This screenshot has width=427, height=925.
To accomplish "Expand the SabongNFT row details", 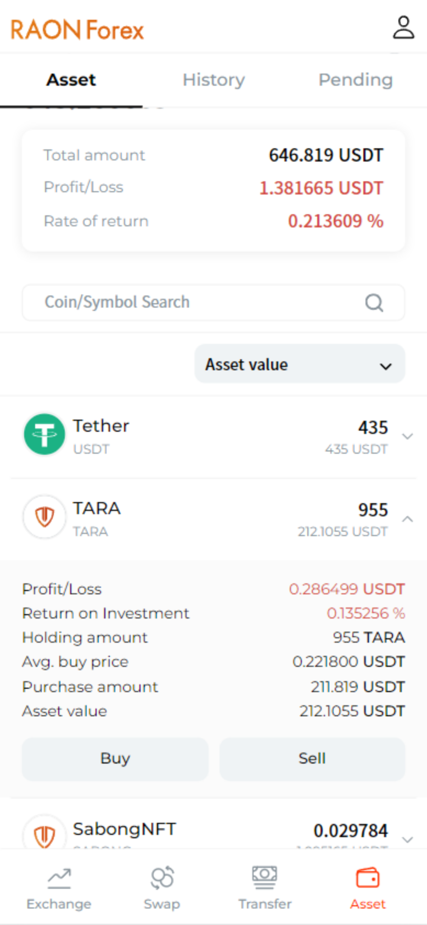I will click(407, 839).
